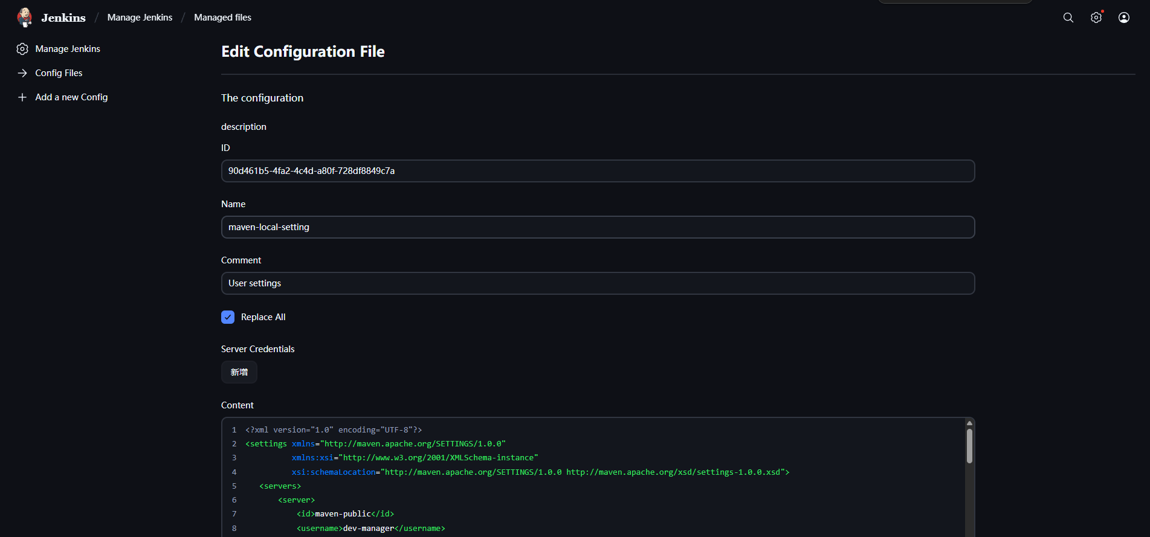Click the Config Files arrow icon

point(22,73)
